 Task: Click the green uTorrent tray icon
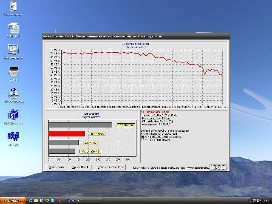[x=254, y=201]
